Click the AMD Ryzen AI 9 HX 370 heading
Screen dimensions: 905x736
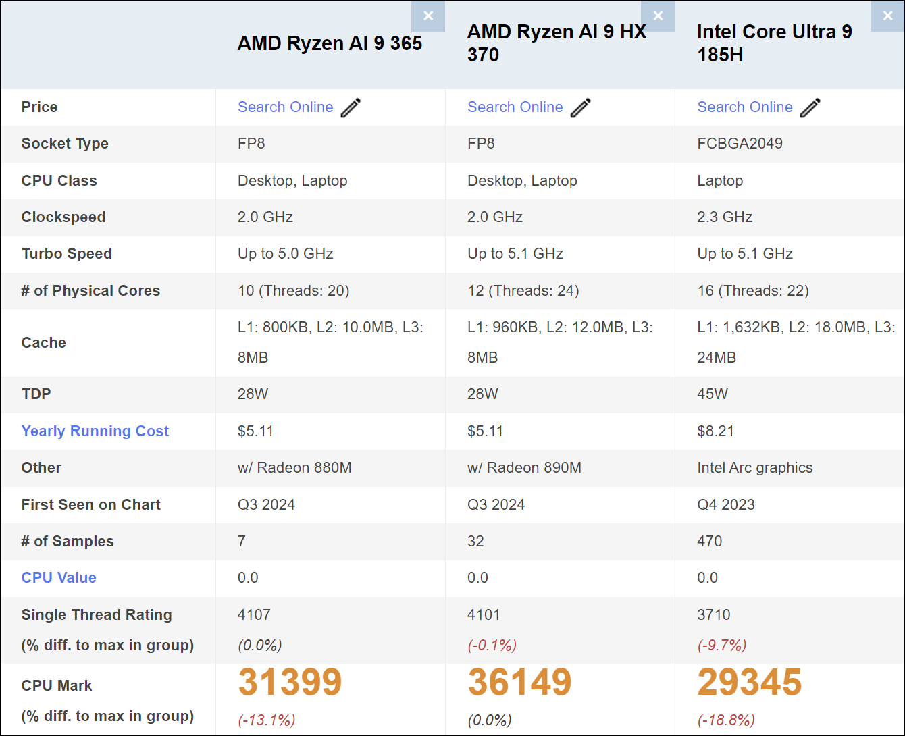557,43
